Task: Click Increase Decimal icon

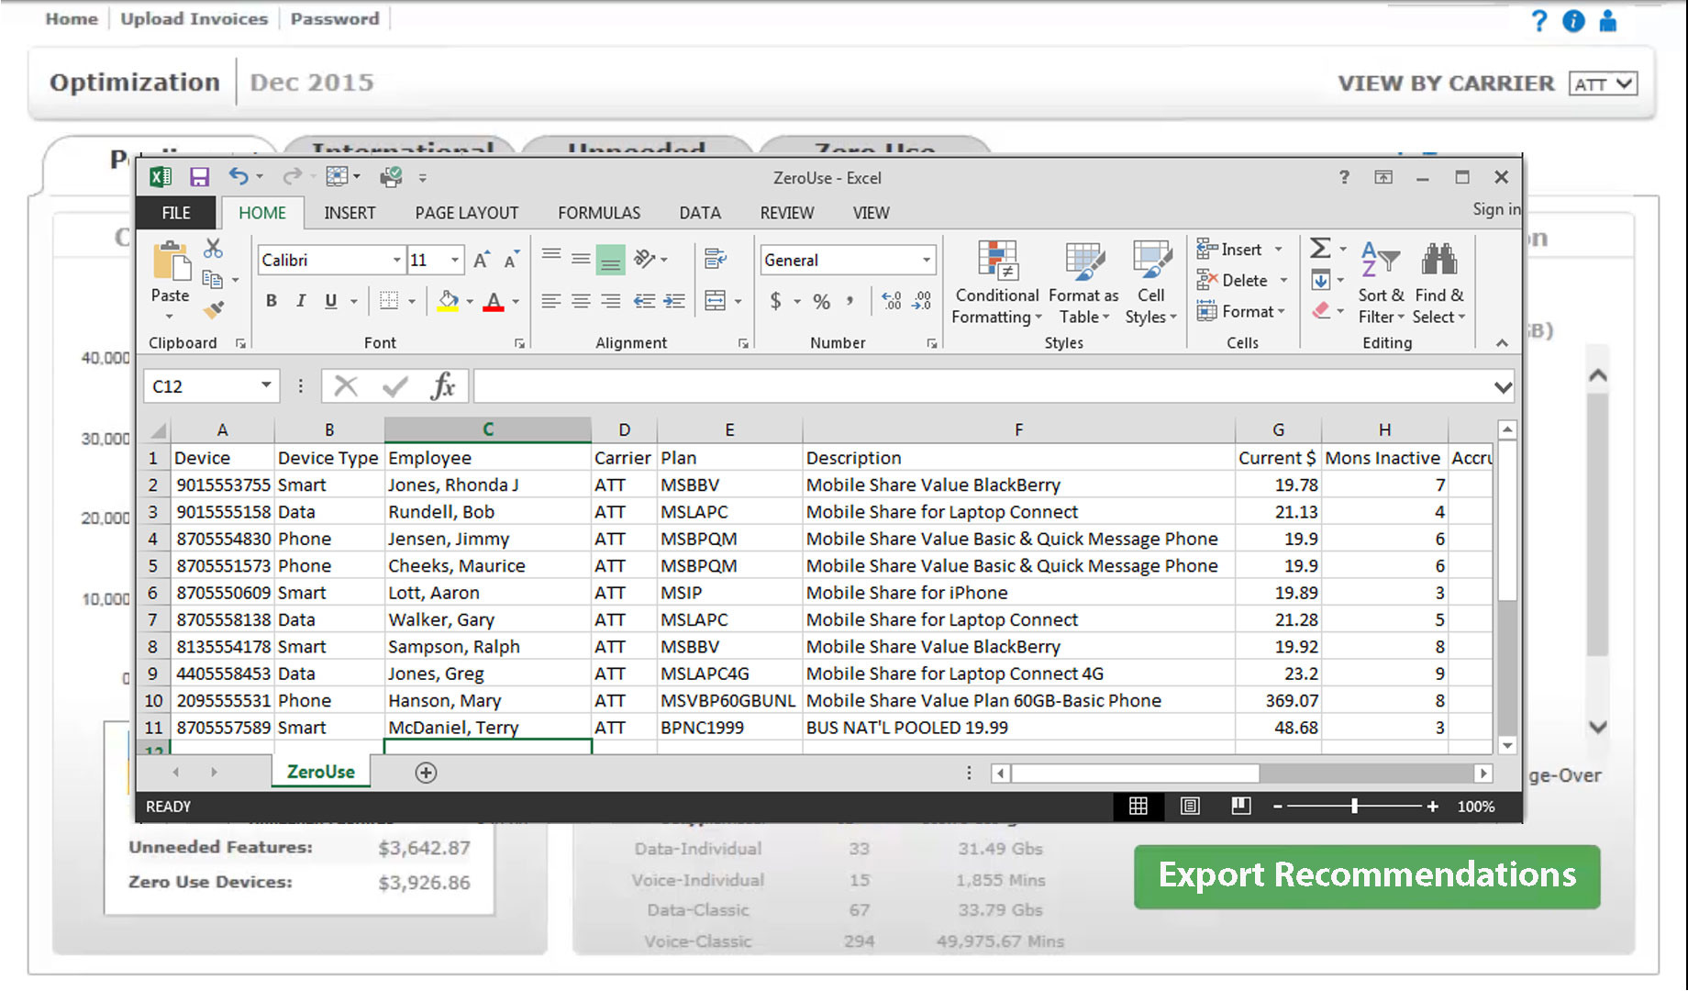Action: 892,301
